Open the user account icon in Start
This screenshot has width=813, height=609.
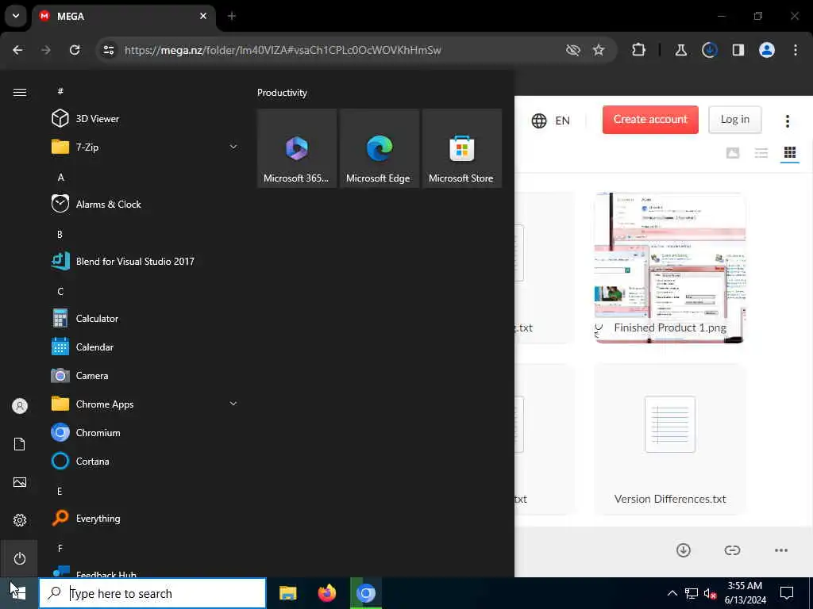tap(20, 406)
